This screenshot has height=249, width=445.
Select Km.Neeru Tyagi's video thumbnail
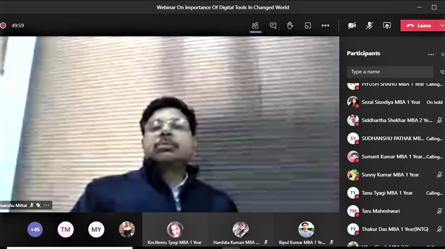(175, 230)
